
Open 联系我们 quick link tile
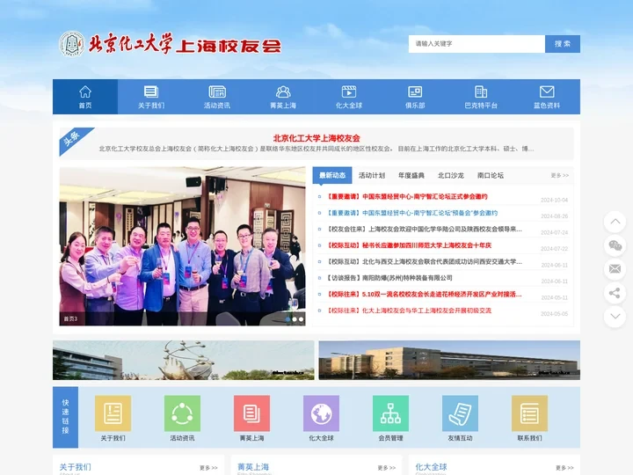pyautogui.click(x=529, y=413)
